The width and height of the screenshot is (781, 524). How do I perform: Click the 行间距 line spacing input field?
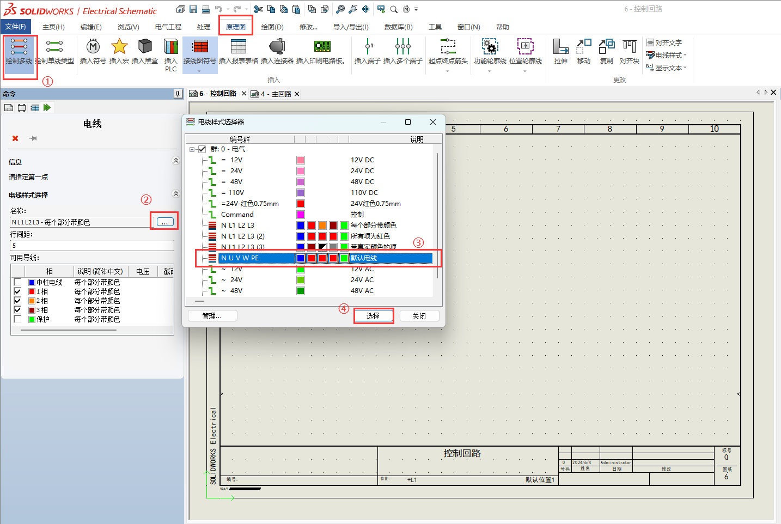pyautogui.click(x=91, y=246)
